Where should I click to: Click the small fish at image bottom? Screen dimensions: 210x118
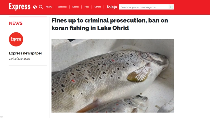coord(118,105)
